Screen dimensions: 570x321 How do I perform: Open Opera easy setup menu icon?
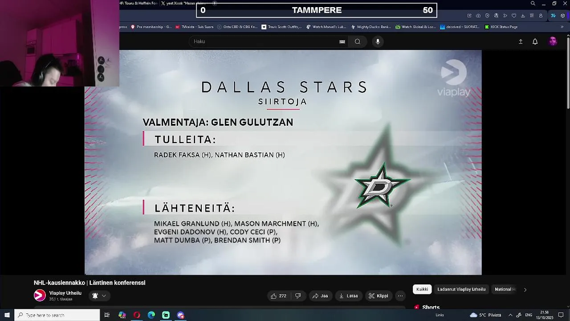click(532, 16)
